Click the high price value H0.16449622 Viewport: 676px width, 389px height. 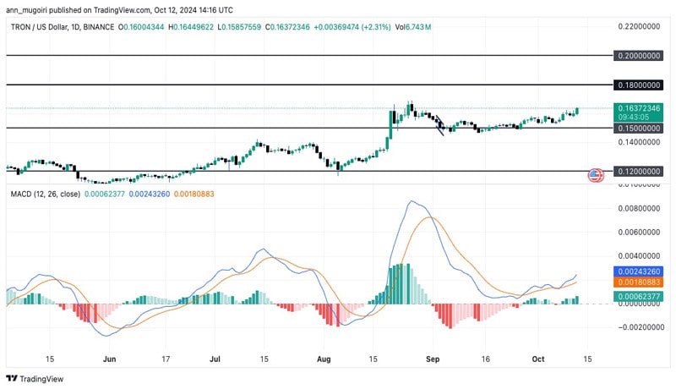(191, 27)
